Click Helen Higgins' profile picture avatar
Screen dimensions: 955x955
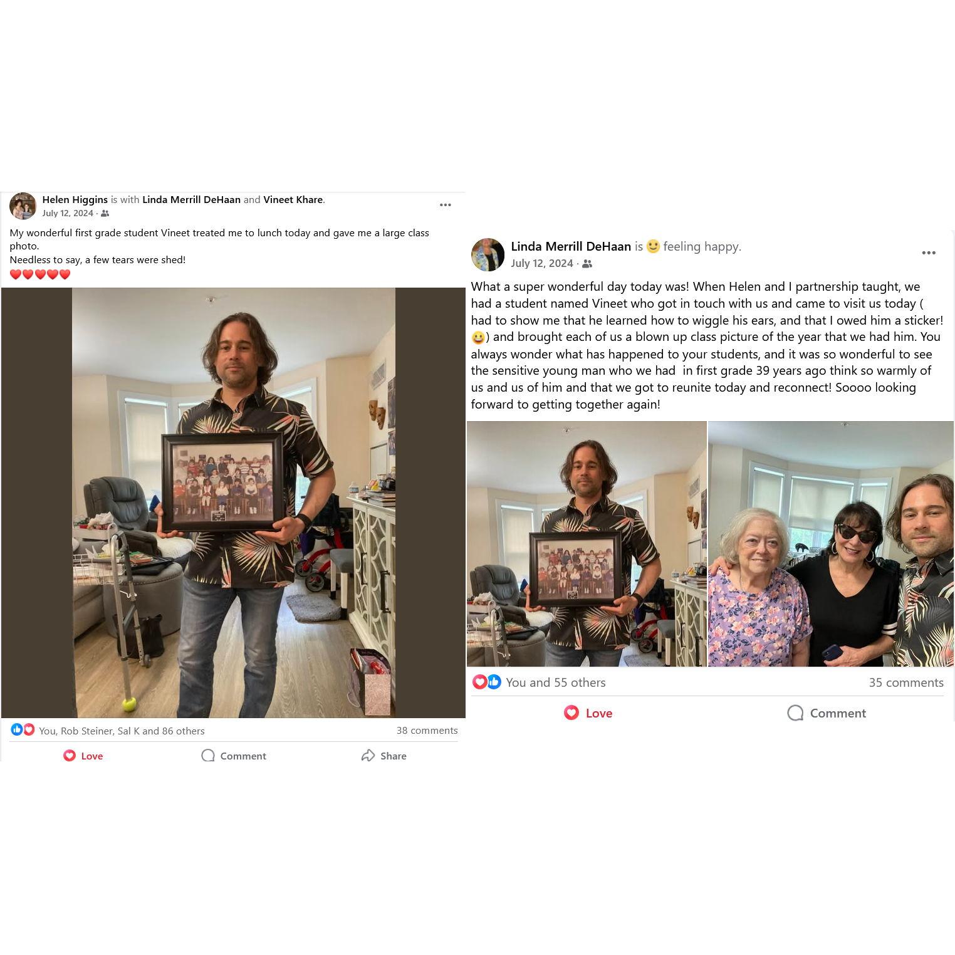coord(23,206)
